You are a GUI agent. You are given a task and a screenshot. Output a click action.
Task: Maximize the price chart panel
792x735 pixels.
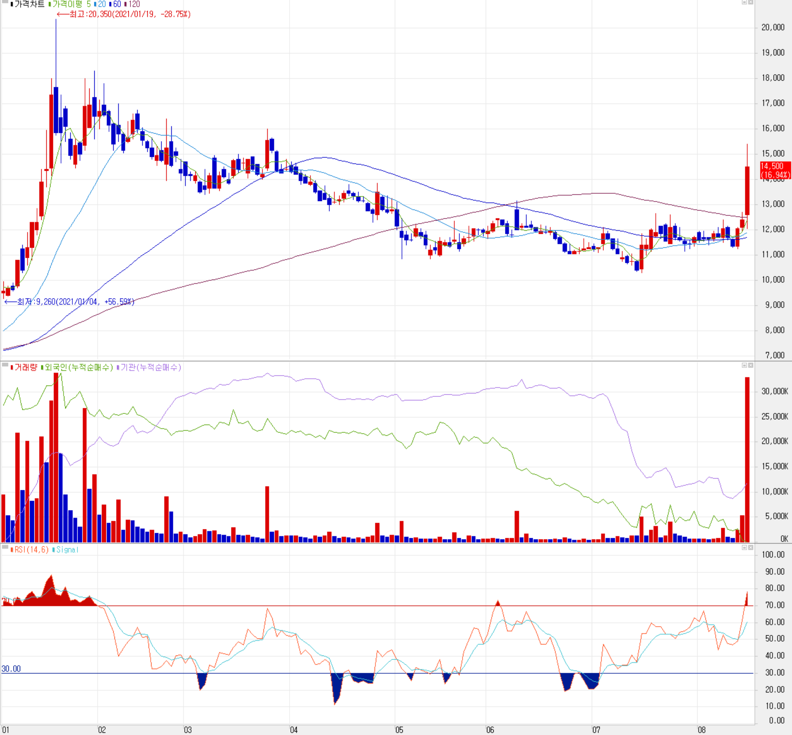(x=744, y=3)
